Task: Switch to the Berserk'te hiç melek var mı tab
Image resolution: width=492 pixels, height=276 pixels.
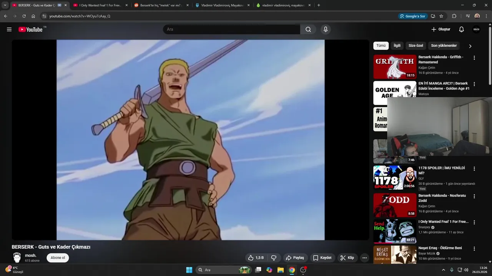Action: 161,5
